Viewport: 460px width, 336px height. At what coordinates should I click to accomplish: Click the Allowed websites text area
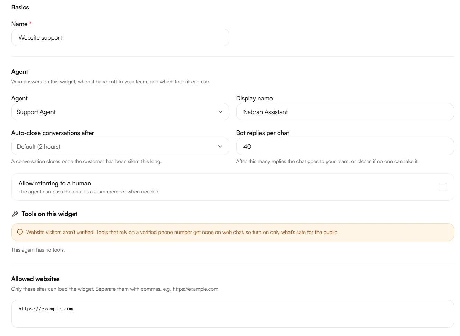(x=232, y=314)
